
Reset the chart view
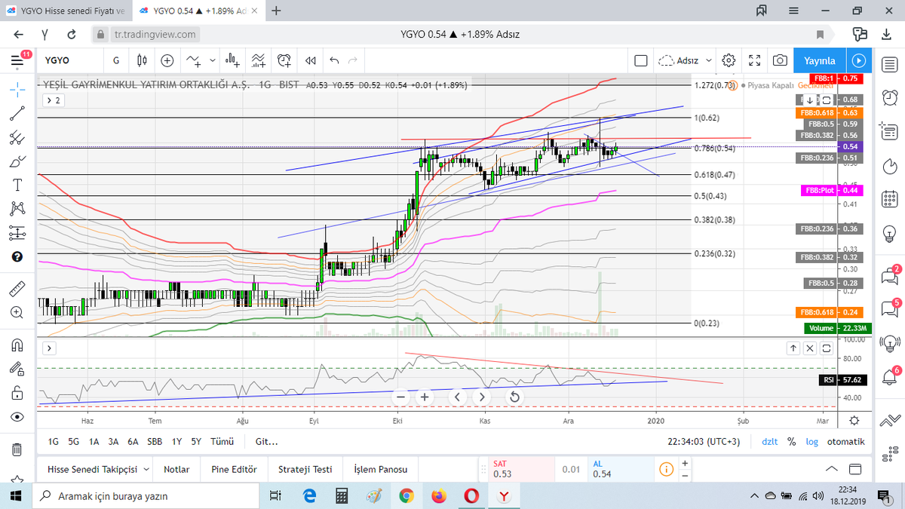point(514,397)
